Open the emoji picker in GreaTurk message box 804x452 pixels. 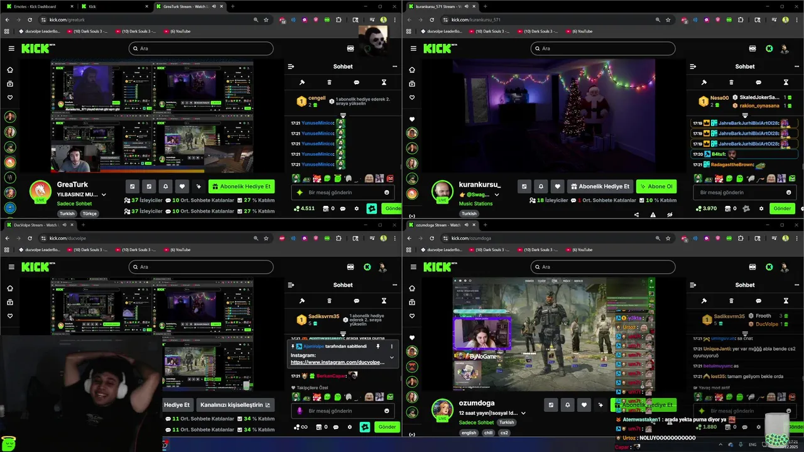point(387,193)
